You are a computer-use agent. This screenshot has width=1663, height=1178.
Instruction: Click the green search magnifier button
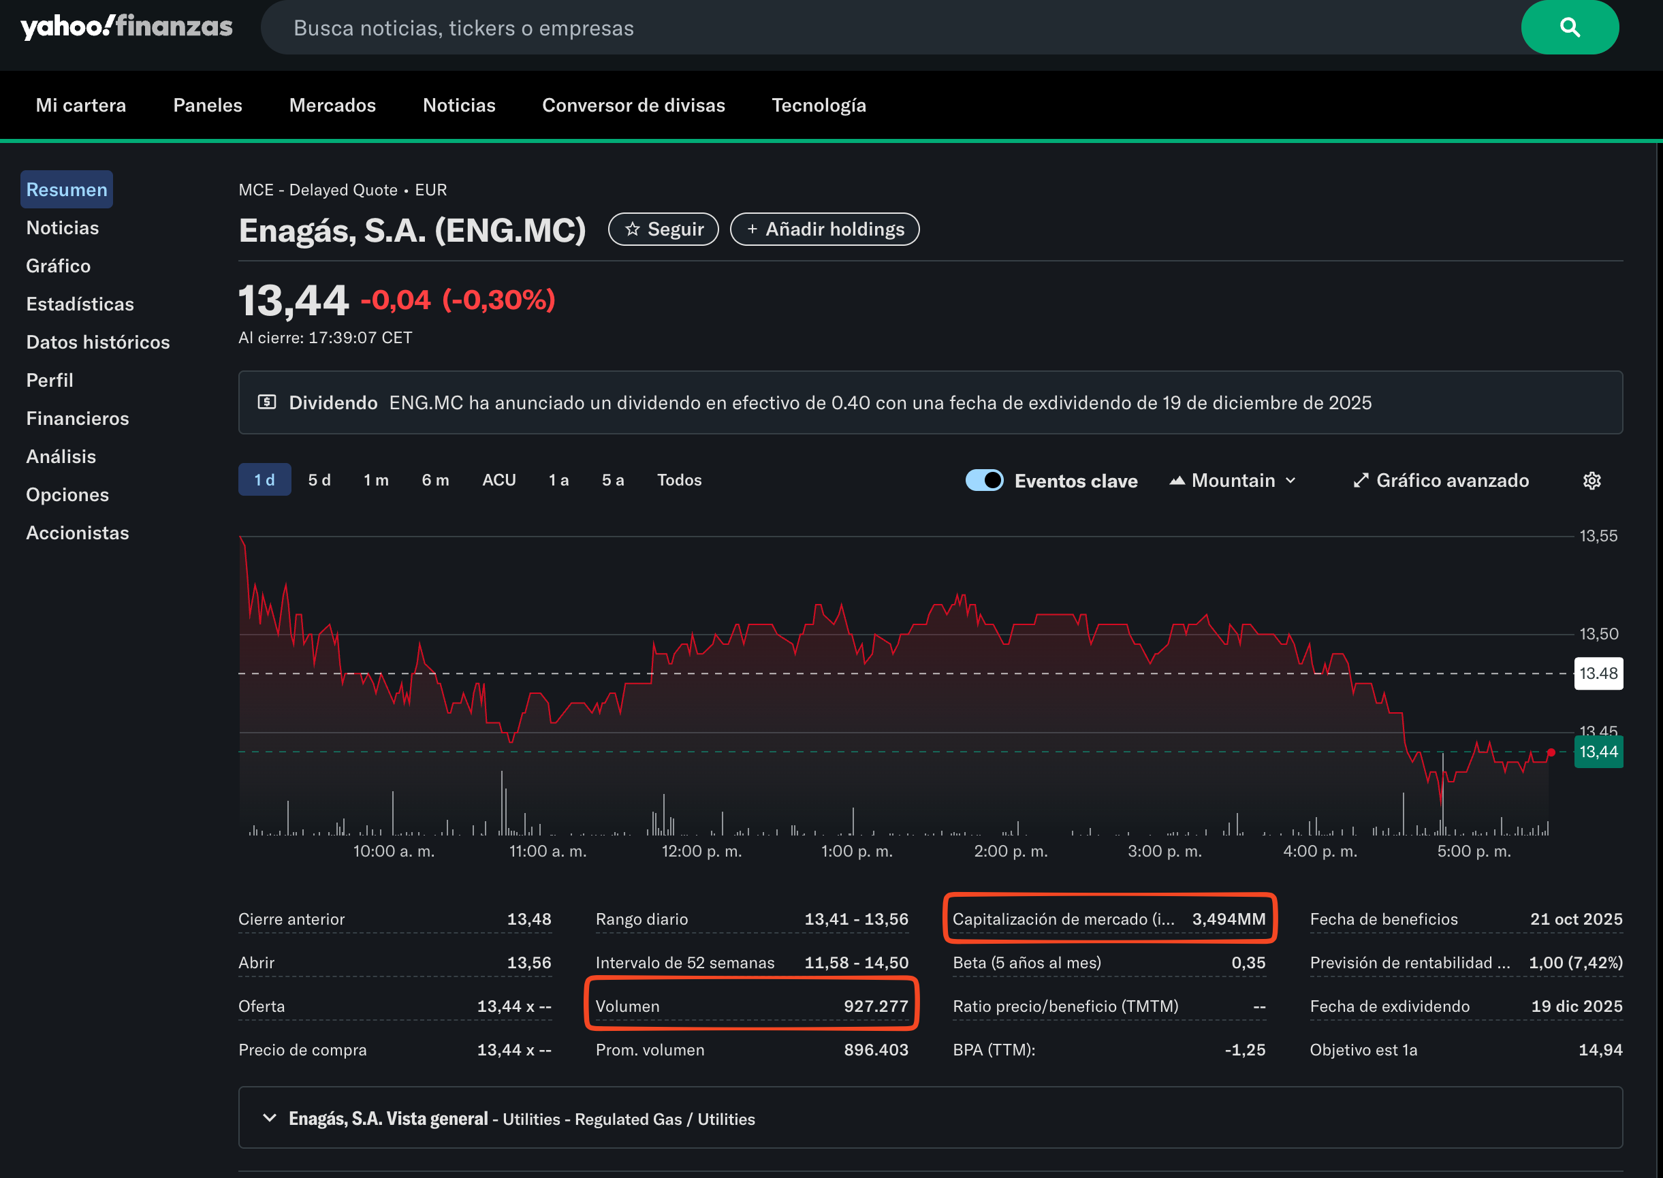coord(1569,27)
